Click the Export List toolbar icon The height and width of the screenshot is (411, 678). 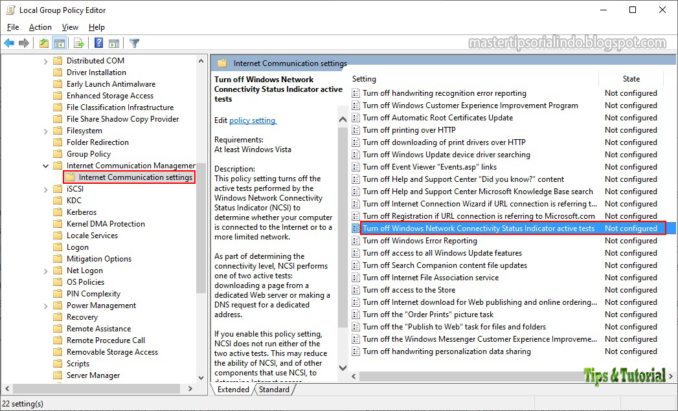(x=78, y=43)
